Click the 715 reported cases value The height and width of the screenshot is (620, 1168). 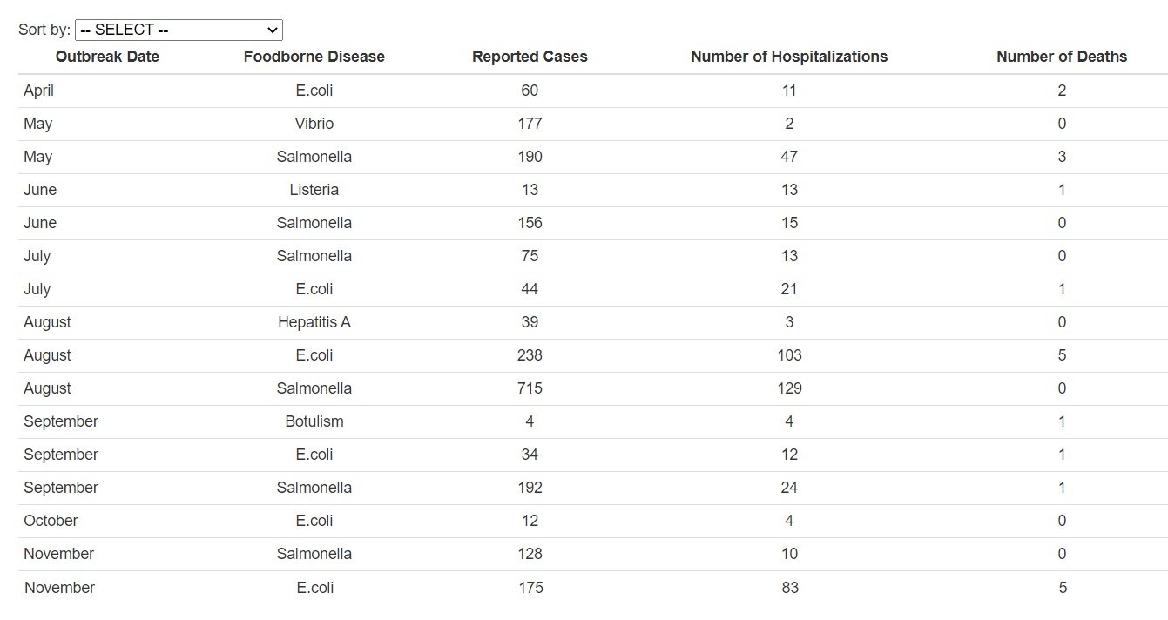[530, 388]
